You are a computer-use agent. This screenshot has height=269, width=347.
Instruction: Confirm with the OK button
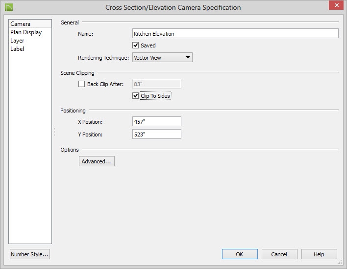tap(240, 254)
